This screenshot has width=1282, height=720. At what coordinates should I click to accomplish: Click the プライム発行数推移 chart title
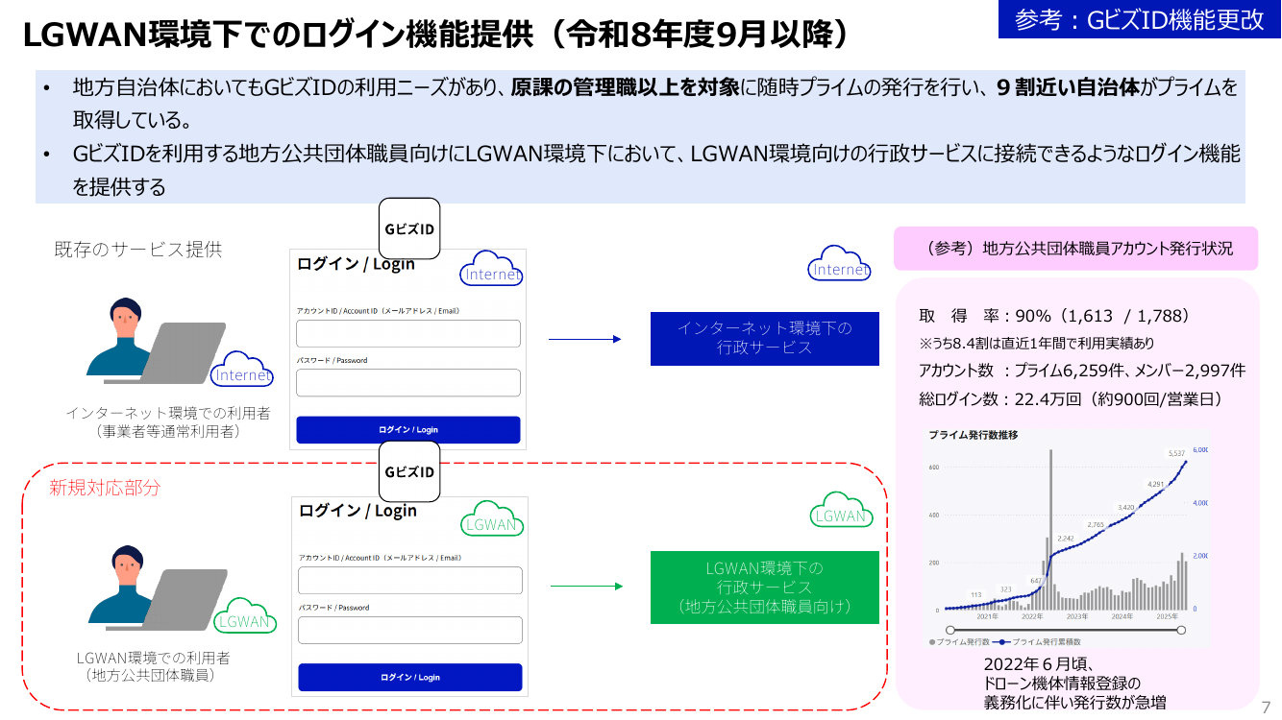tap(973, 435)
